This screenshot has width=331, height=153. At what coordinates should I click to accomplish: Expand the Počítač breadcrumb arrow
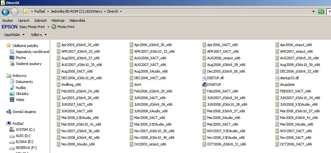coord(48,11)
